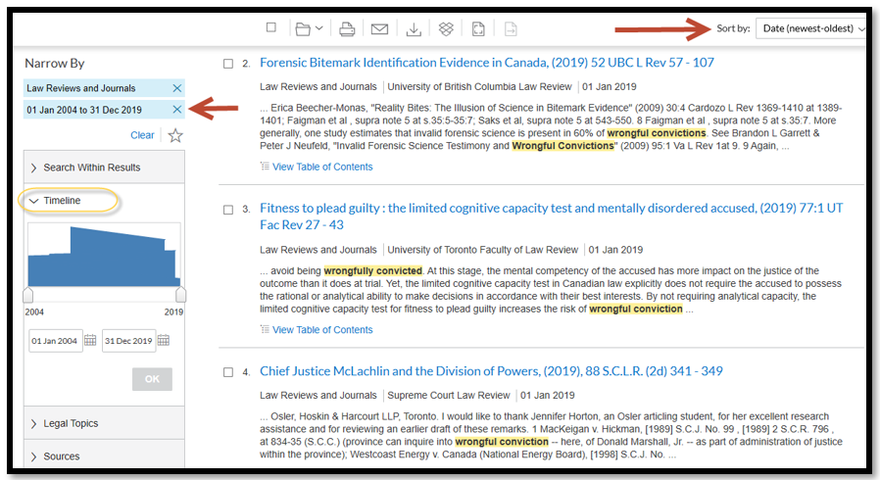
Task: View Table of Contents for Fitness to plead result
Action: point(322,330)
